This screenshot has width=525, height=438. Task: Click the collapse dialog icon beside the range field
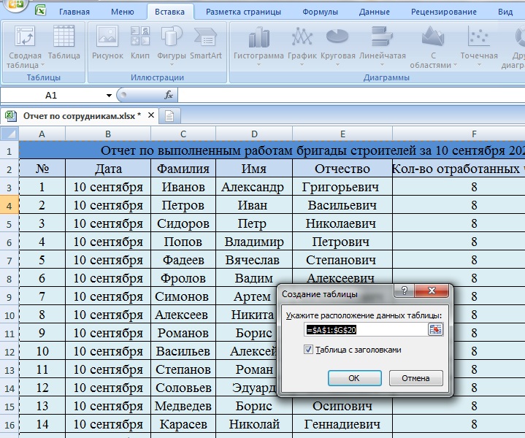(435, 330)
